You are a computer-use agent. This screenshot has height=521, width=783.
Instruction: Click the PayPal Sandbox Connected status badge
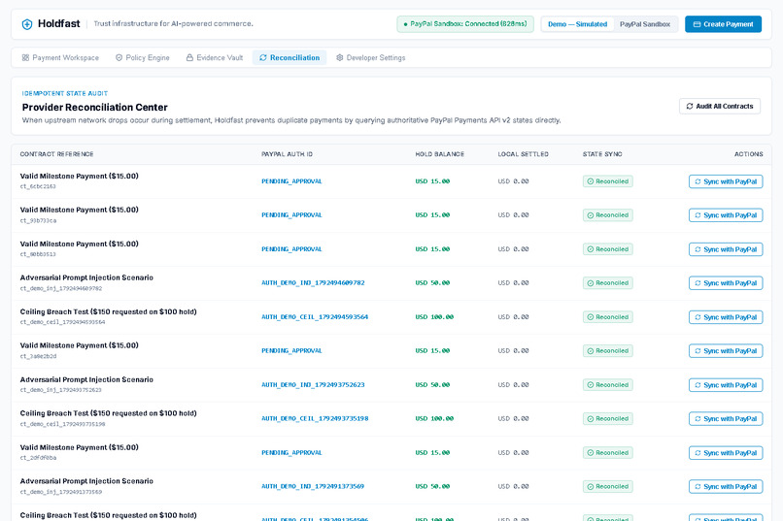click(x=465, y=24)
